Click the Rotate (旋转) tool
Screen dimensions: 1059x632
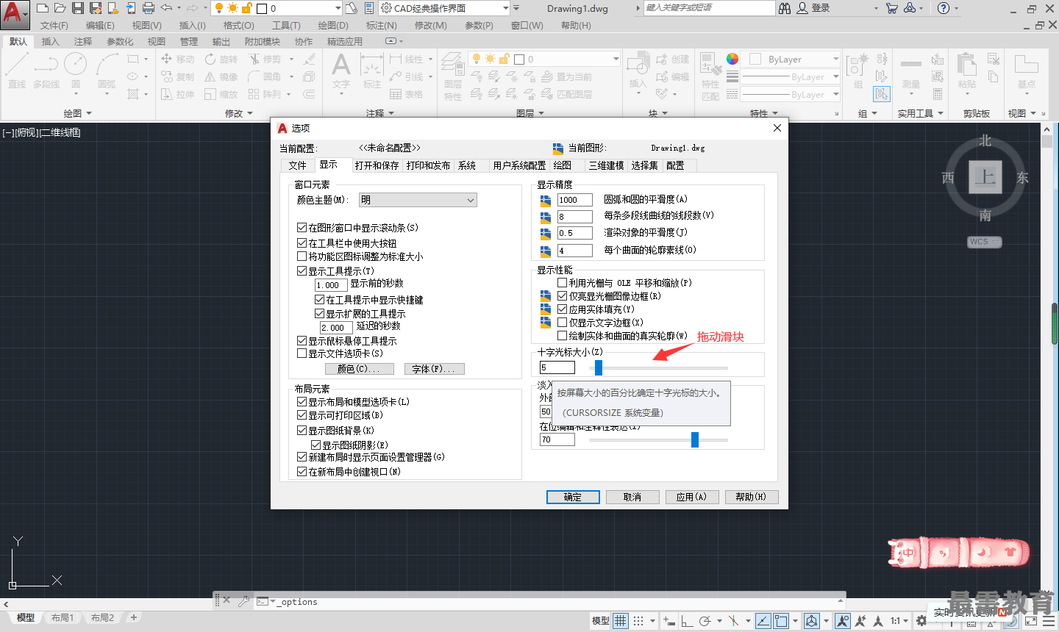click(221, 59)
